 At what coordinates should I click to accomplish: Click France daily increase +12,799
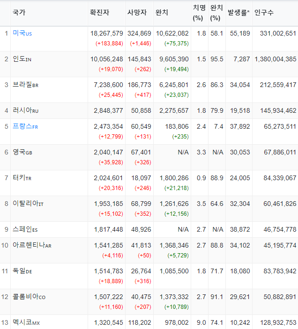click(111, 137)
